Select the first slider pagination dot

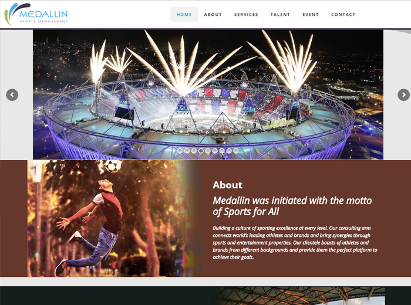[x=180, y=151]
